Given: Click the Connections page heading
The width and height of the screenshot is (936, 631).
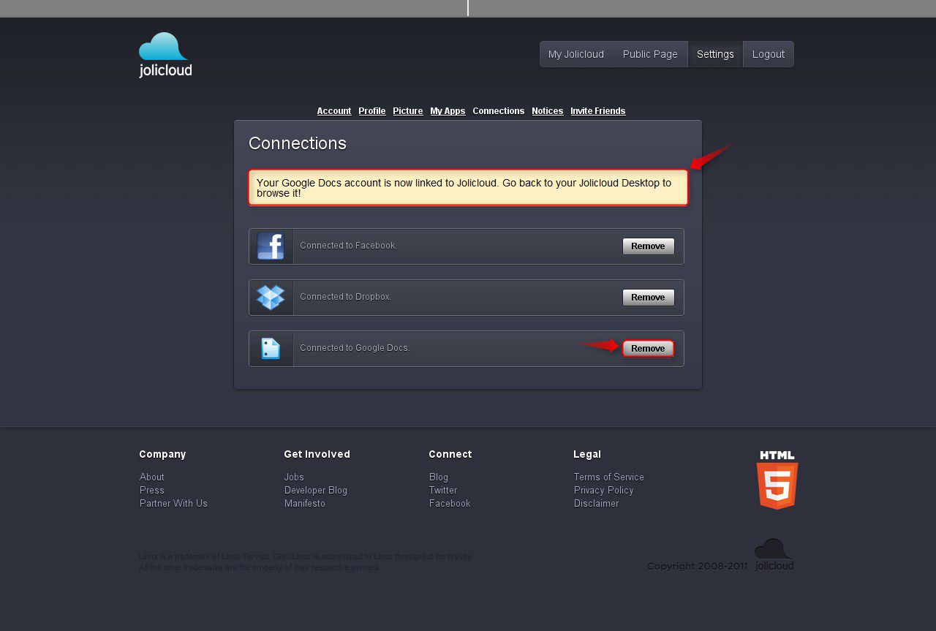Looking at the screenshot, I should (x=298, y=143).
